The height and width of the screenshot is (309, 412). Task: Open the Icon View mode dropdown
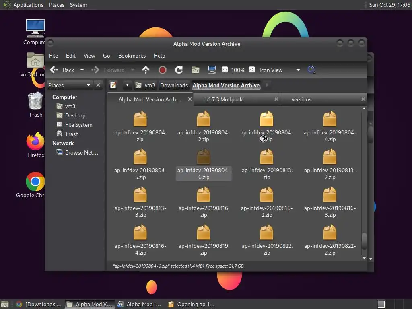280,70
